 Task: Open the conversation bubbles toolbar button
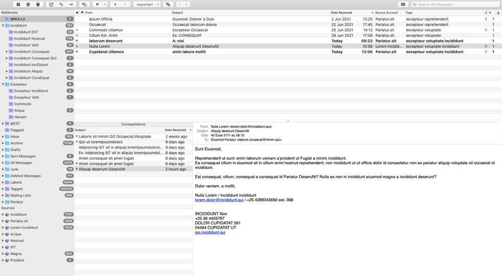pos(168,5)
